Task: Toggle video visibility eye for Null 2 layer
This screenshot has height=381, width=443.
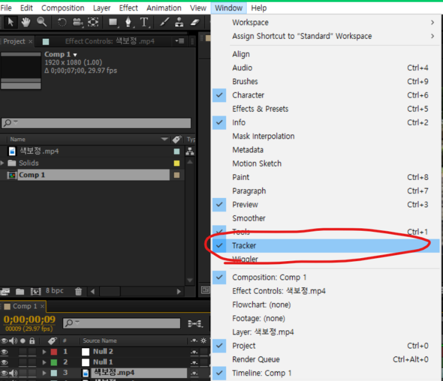Action: pyautogui.click(x=4, y=352)
